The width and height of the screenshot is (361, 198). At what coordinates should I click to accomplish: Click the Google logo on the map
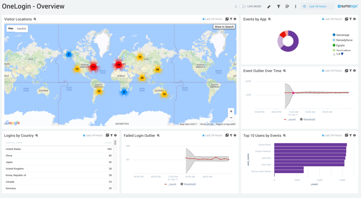point(13,123)
